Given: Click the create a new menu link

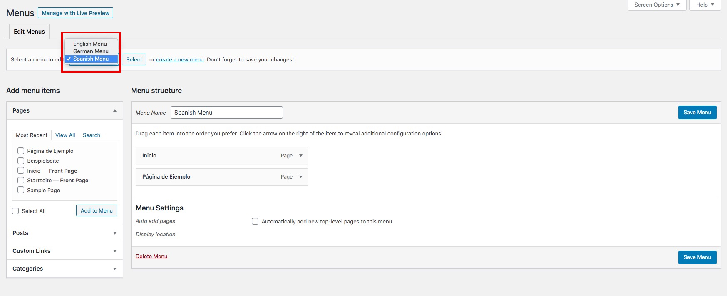Looking at the screenshot, I should pos(180,60).
